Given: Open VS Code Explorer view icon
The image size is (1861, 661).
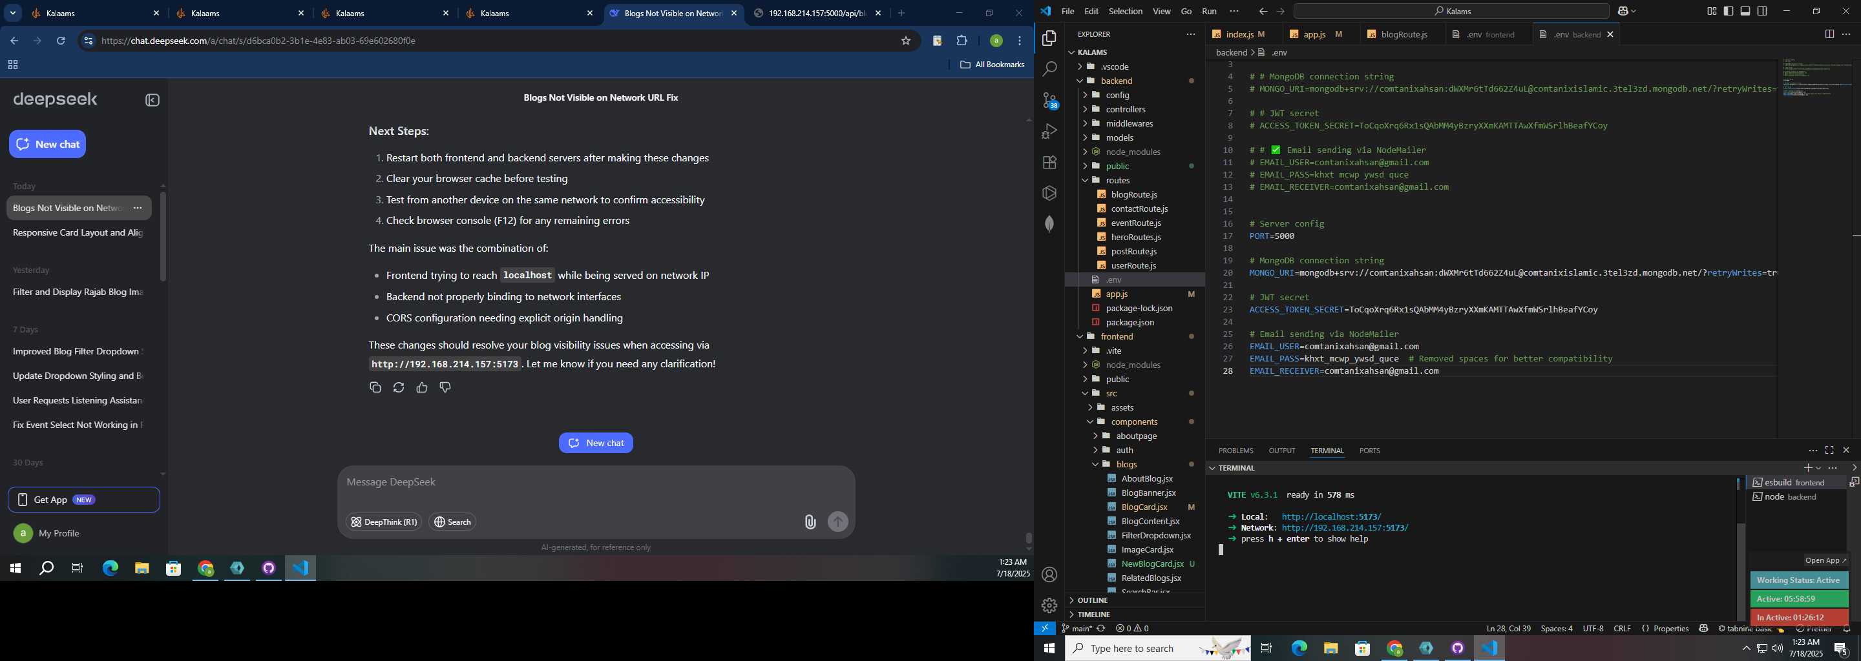Looking at the screenshot, I should pyautogui.click(x=1049, y=38).
